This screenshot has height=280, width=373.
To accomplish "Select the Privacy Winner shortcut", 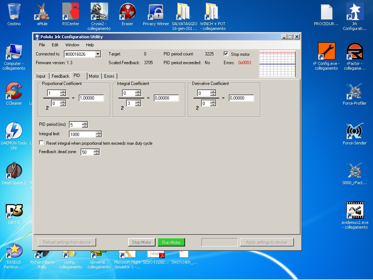I will (x=156, y=12).
